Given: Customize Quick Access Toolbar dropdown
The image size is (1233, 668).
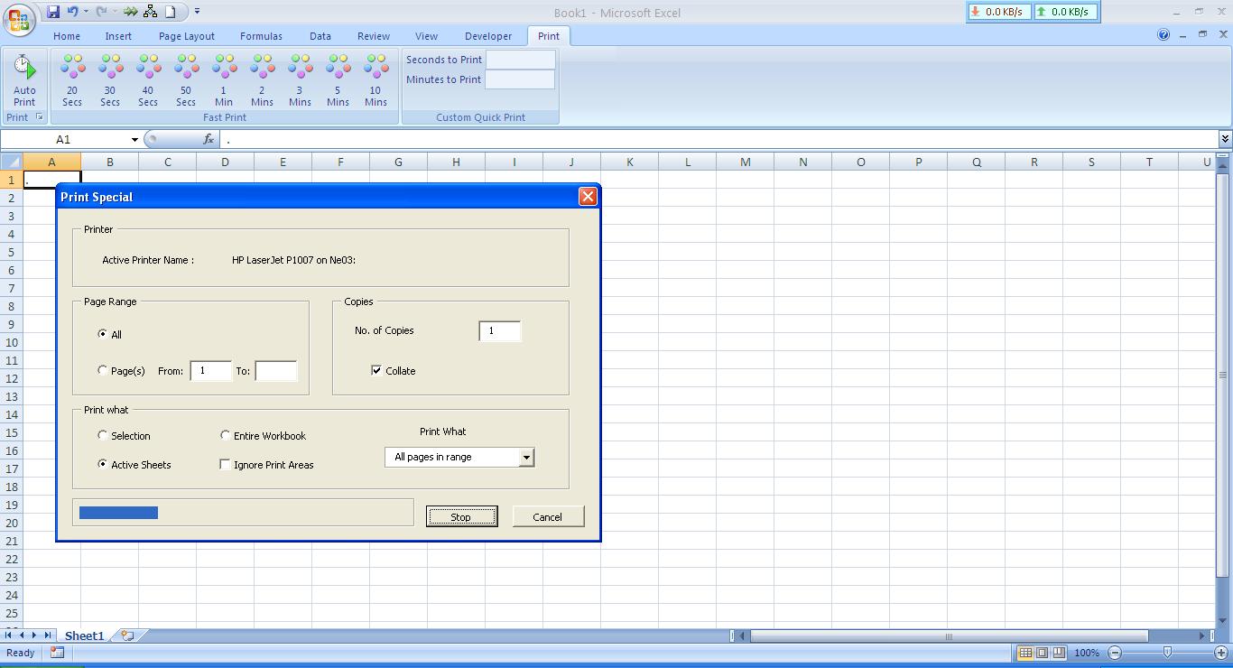Looking at the screenshot, I should click(197, 12).
